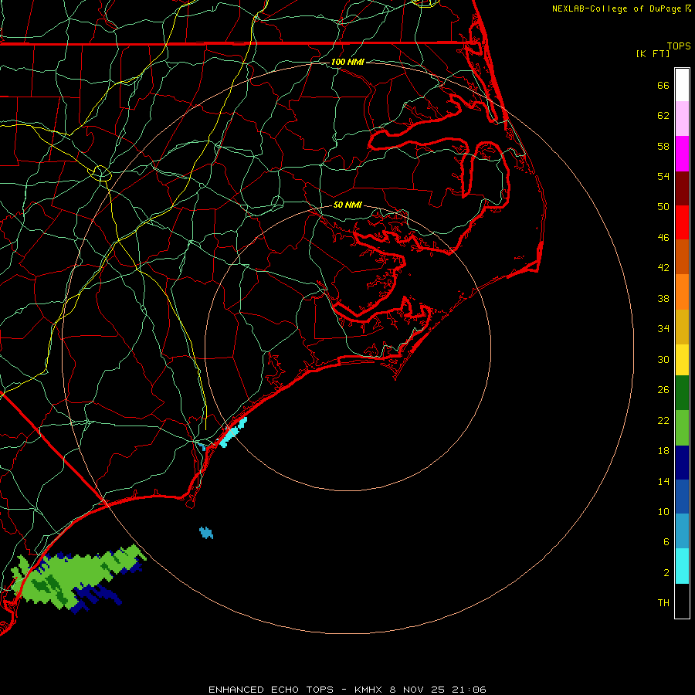Click the magenta 58 kft legend swatch

click(x=682, y=154)
